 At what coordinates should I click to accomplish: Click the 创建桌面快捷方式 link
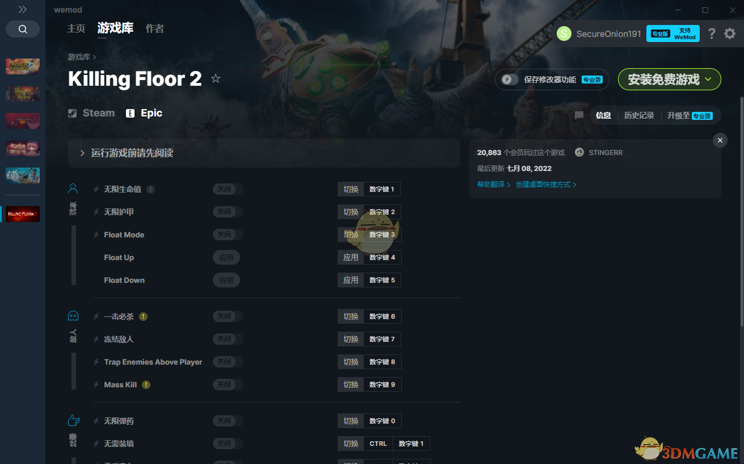click(546, 185)
